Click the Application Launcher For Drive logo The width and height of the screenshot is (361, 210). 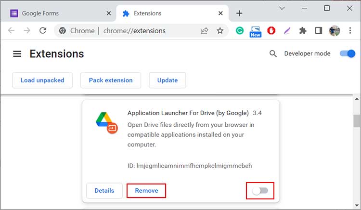pos(107,123)
